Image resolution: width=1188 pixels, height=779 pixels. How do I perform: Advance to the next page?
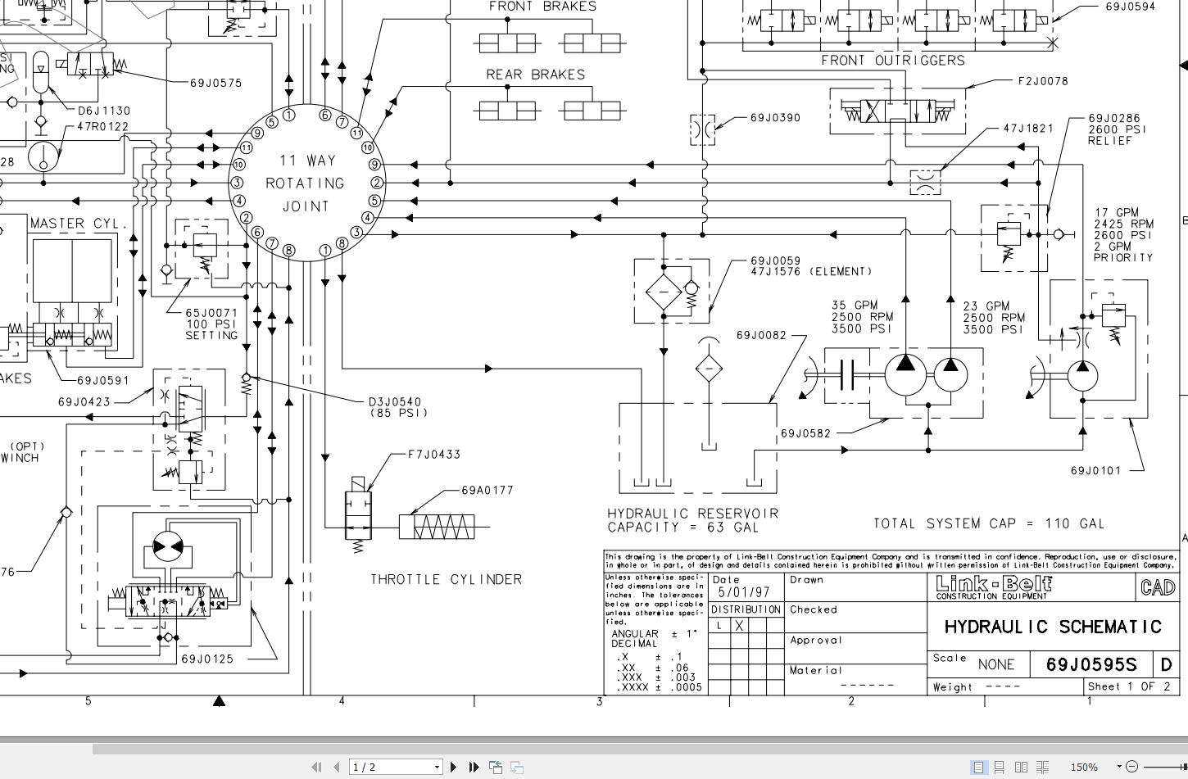[x=454, y=767]
